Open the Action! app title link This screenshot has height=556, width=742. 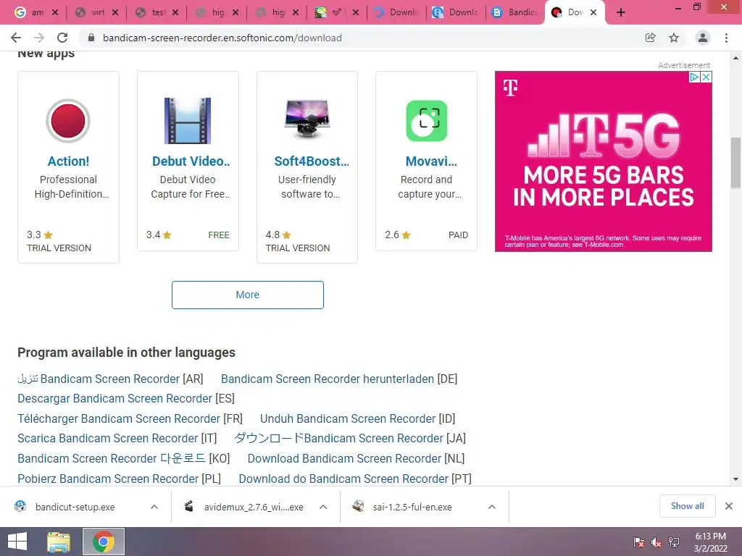(x=68, y=161)
